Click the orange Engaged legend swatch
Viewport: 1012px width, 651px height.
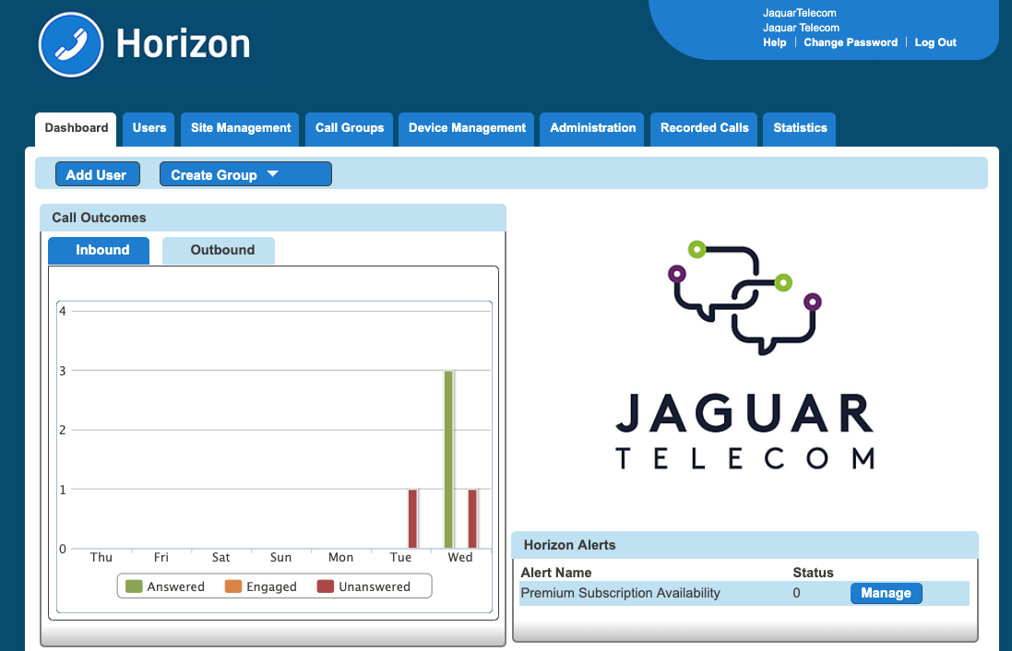tap(232, 586)
